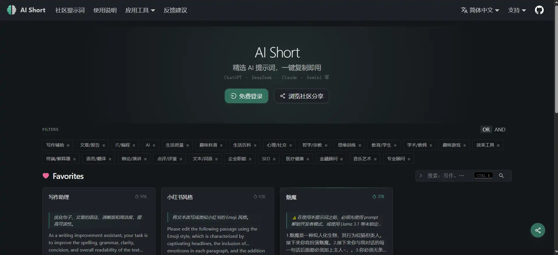
Task: Toggle the 金融顾问 filter tag
Action: click(x=331, y=159)
